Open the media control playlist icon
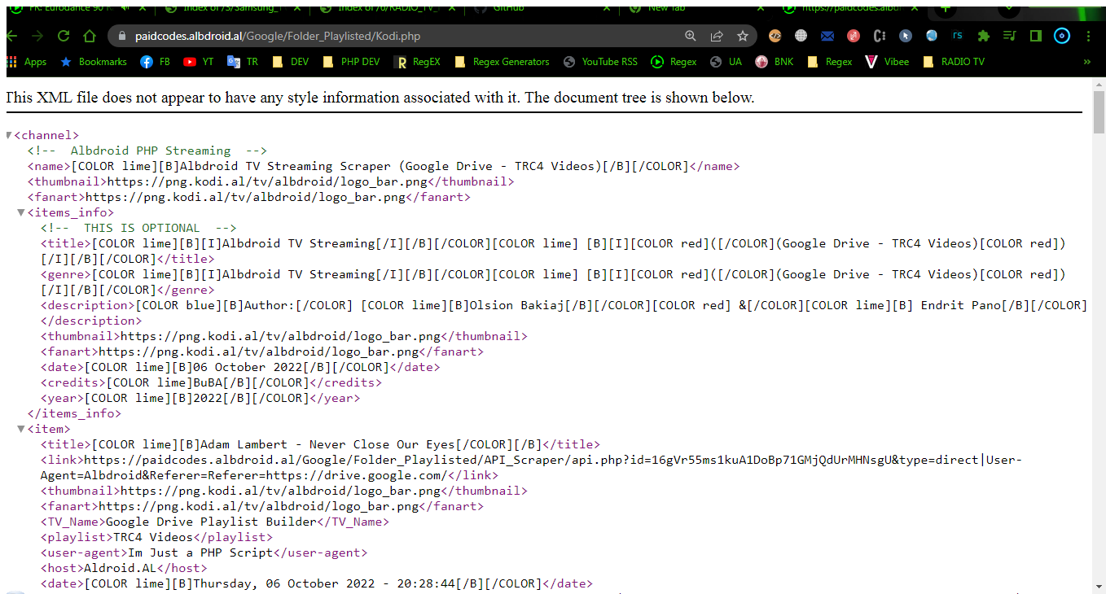 click(x=1010, y=36)
